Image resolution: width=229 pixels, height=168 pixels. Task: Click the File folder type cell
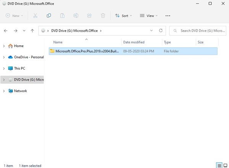pos(171,51)
